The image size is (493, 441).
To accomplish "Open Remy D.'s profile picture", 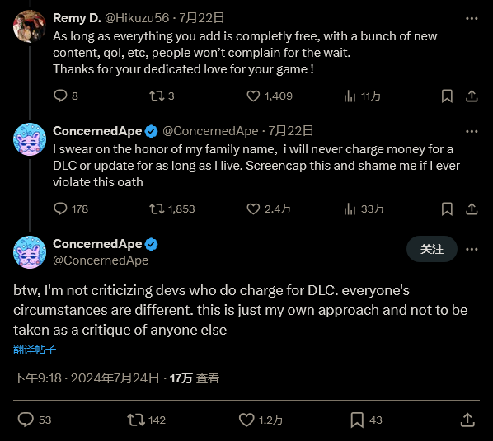I will (30, 26).
